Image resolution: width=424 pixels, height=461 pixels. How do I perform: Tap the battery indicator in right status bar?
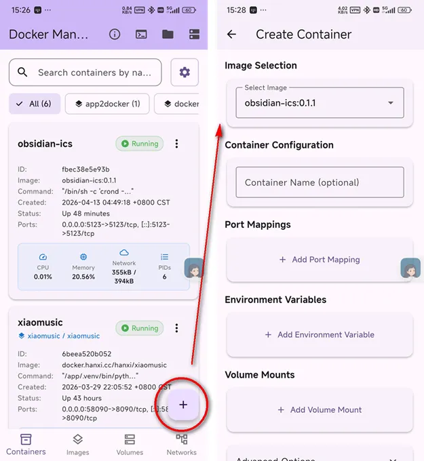(405, 10)
